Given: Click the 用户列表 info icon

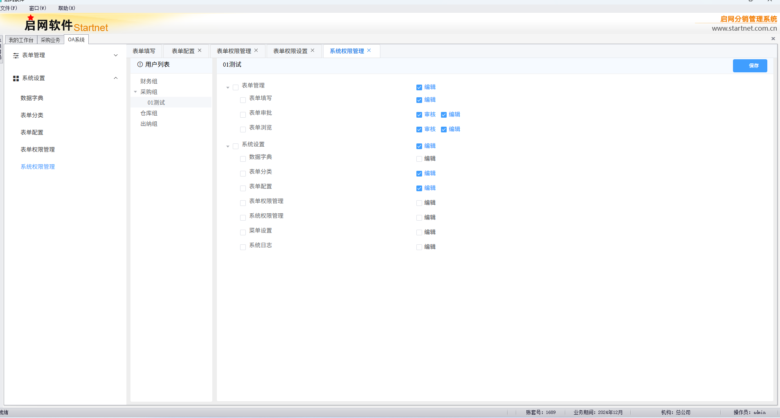Looking at the screenshot, I should point(140,65).
